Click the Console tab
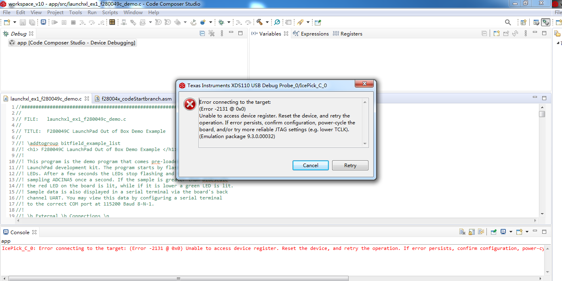Screen dimensions: 562x281 pyautogui.click(x=19, y=232)
